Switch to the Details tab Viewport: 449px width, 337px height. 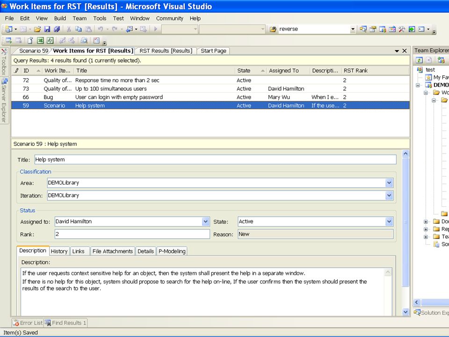[146, 251]
